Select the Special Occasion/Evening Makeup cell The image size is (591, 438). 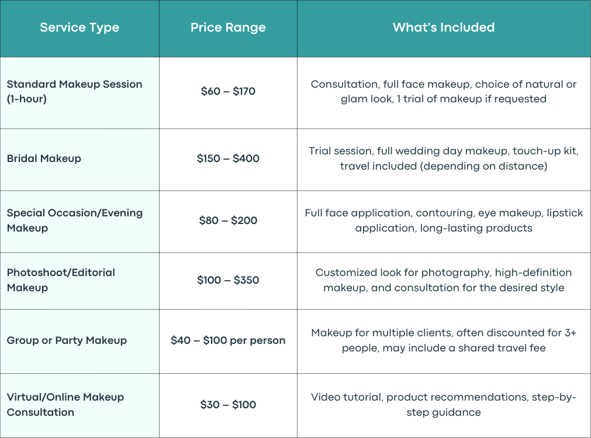point(80,221)
